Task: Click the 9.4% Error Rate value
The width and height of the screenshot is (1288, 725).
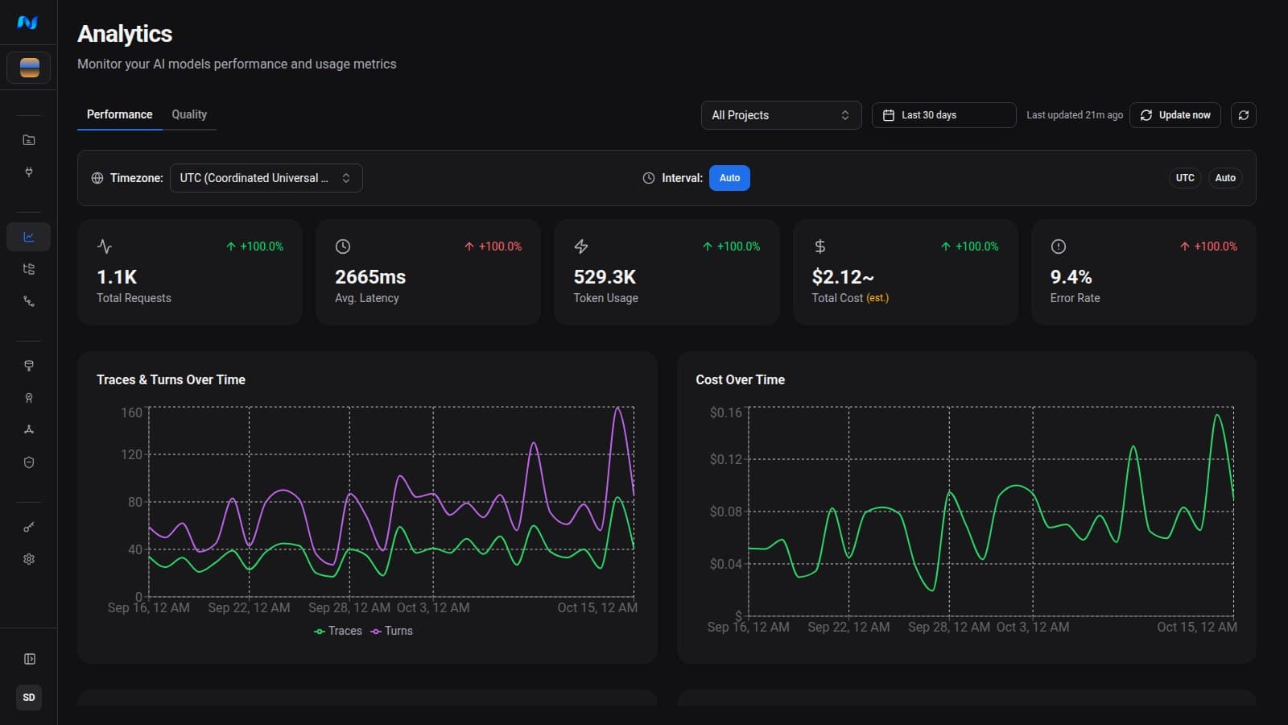Action: 1071,277
